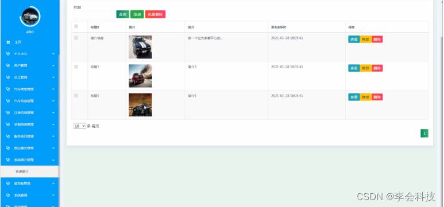
Task: Select the 系统简介 submenu item
Action: click(29, 171)
